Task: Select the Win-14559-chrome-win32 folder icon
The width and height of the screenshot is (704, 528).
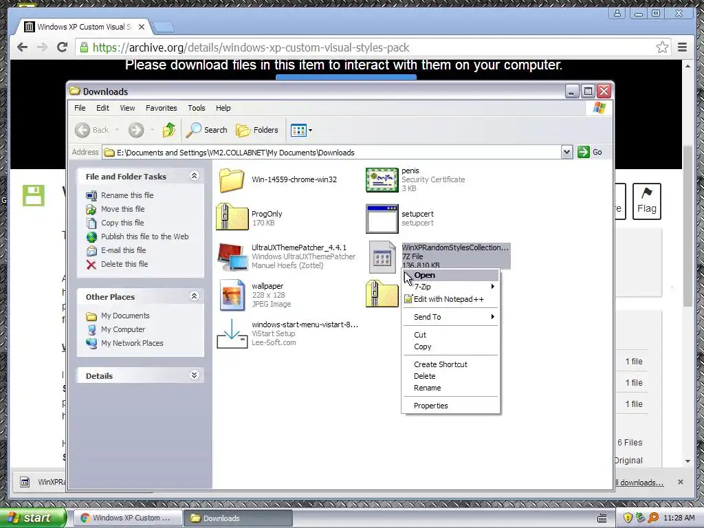Action: click(232, 180)
